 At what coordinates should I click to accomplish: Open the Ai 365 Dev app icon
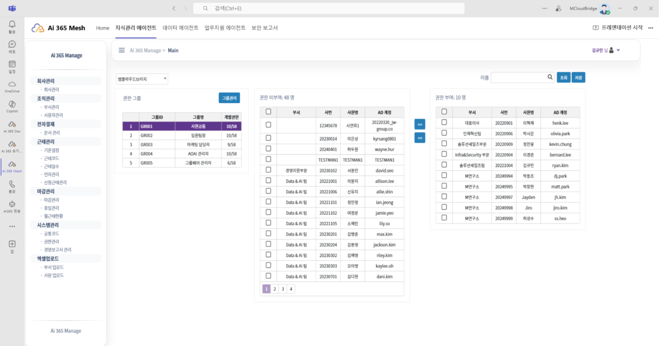click(12, 124)
